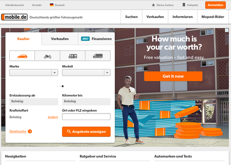The width and height of the screenshot is (231, 165).
Task: Open the Verkaufen main navigation menu
Action: coord(155,17)
